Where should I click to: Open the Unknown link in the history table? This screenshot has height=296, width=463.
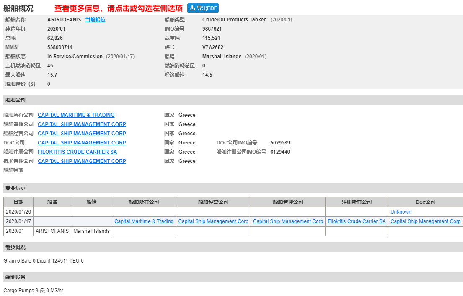pyautogui.click(x=401, y=211)
